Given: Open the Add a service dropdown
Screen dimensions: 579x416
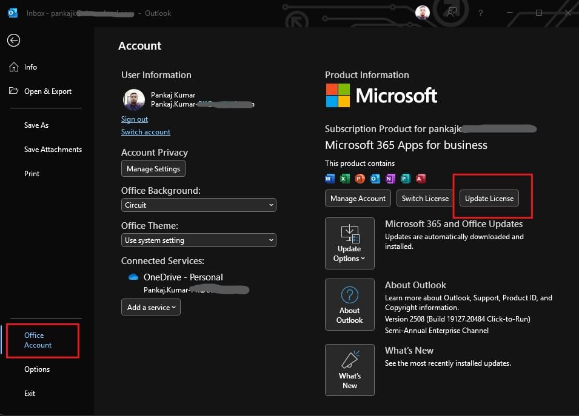Looking at the screenshot, I should (x=150, y=307).
